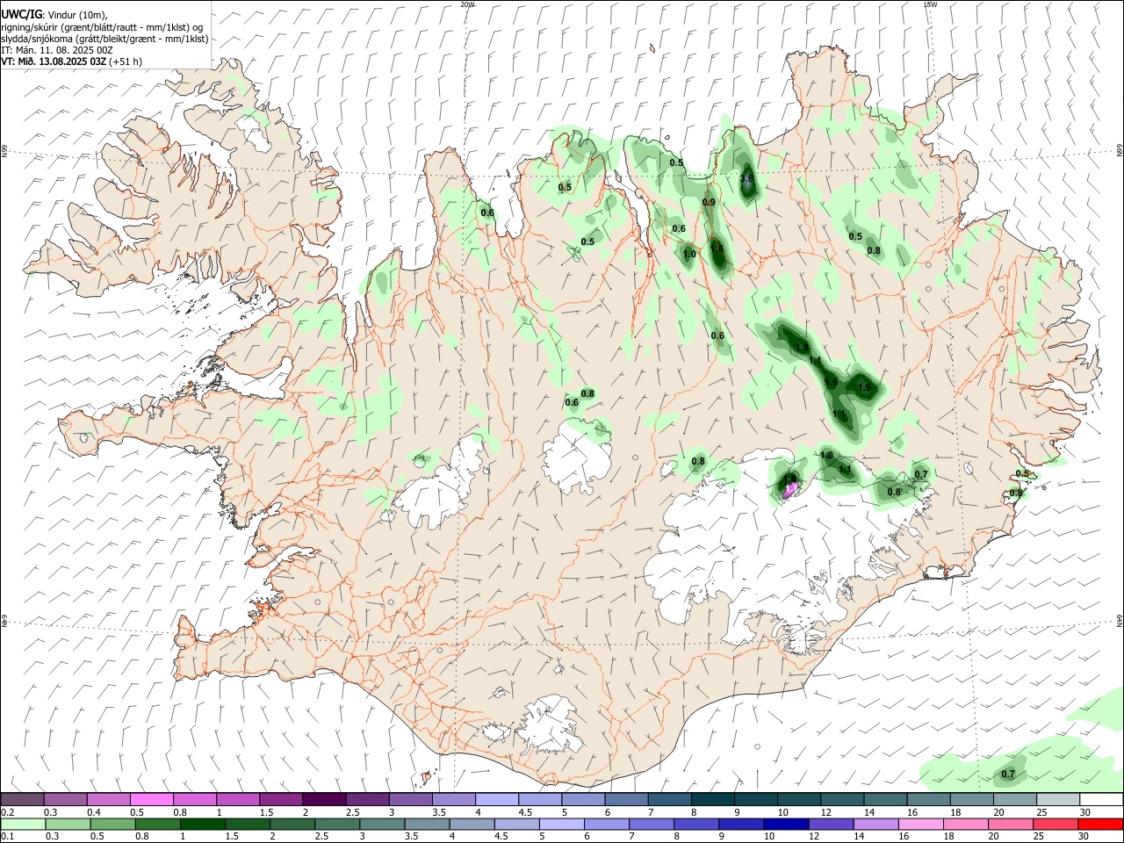
Task: Select the palest green swatch at rain-scale 0.1
Action: point(23,825)
